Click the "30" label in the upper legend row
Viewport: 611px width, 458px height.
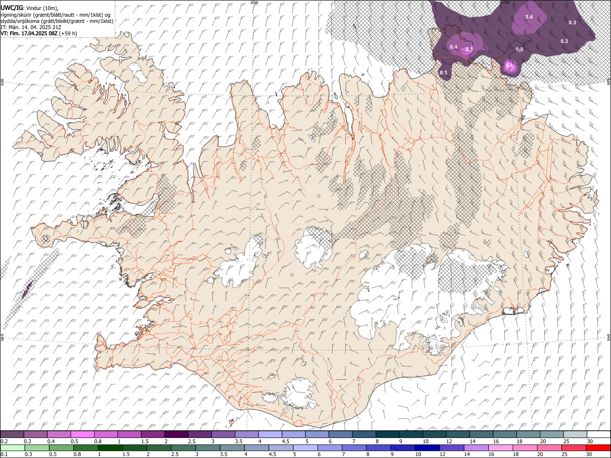pyautogui.click(x=590, y=441)
